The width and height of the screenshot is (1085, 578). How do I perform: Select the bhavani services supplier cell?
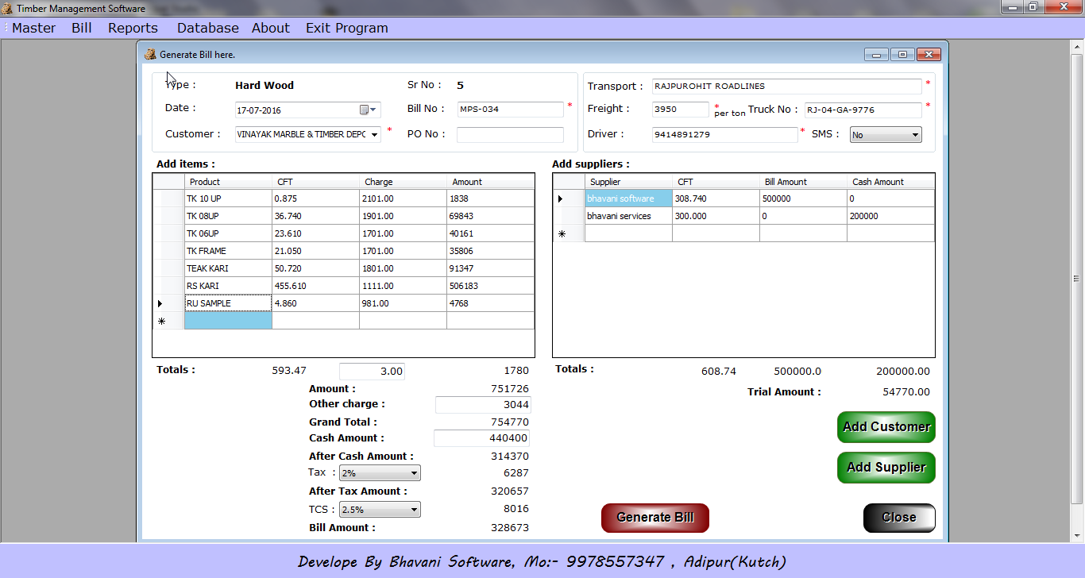[x=628, y=216]
